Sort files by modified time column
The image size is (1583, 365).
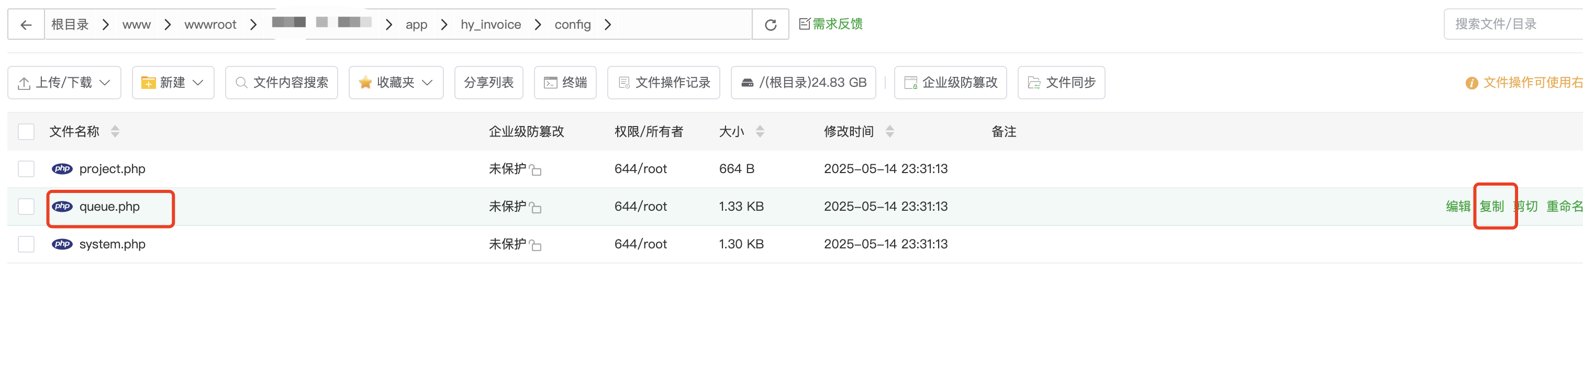coord(889,132)
